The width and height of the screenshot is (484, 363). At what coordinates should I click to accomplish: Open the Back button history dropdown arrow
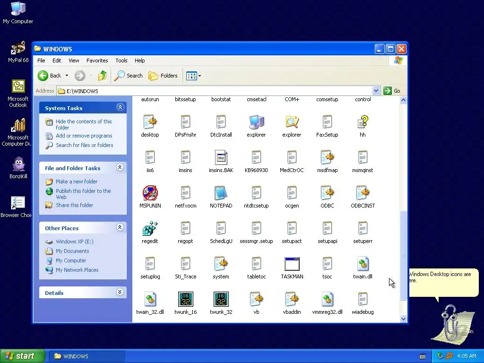67,76
